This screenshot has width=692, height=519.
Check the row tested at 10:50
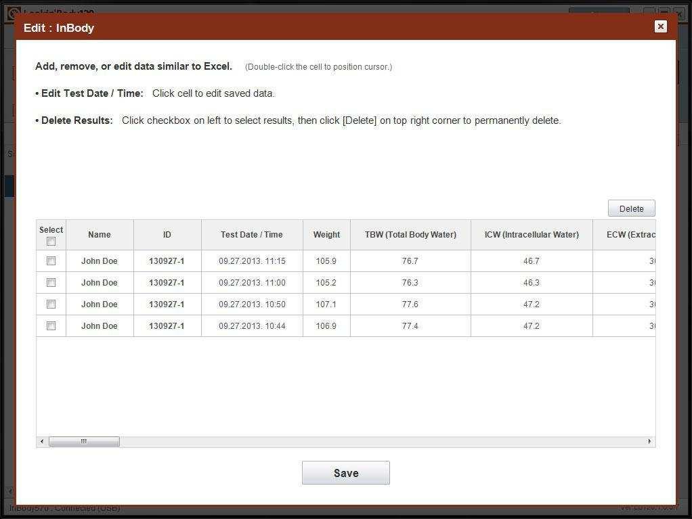51,304
